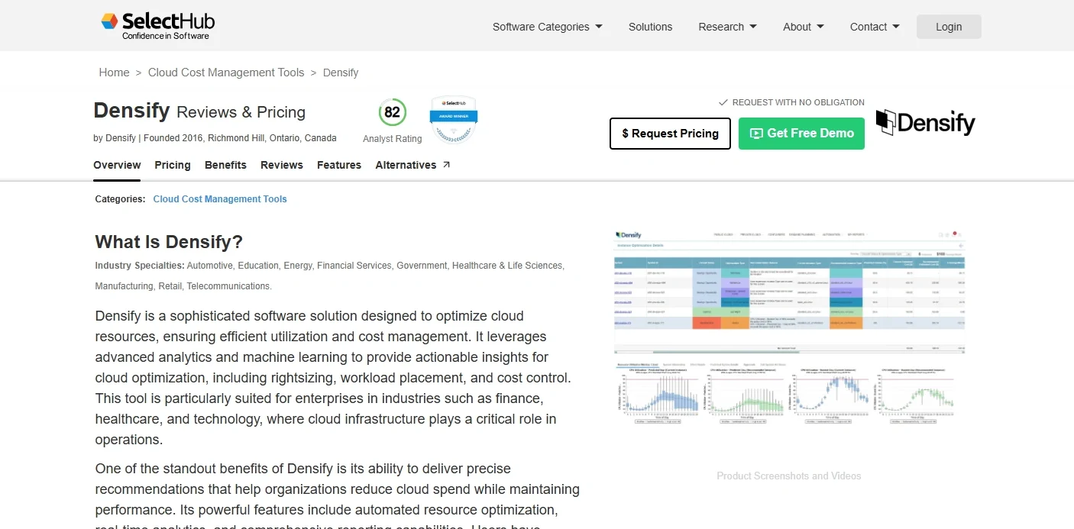1074x529 pixels.
Task: Open the SelectHub Award Winner badge
Action: coord(453,118)
